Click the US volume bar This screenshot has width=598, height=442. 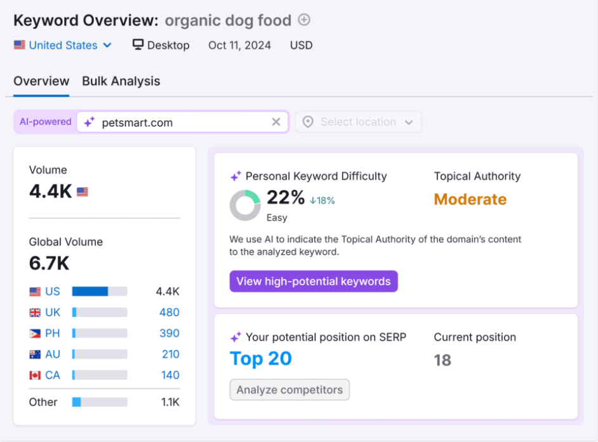coord(100,291)
